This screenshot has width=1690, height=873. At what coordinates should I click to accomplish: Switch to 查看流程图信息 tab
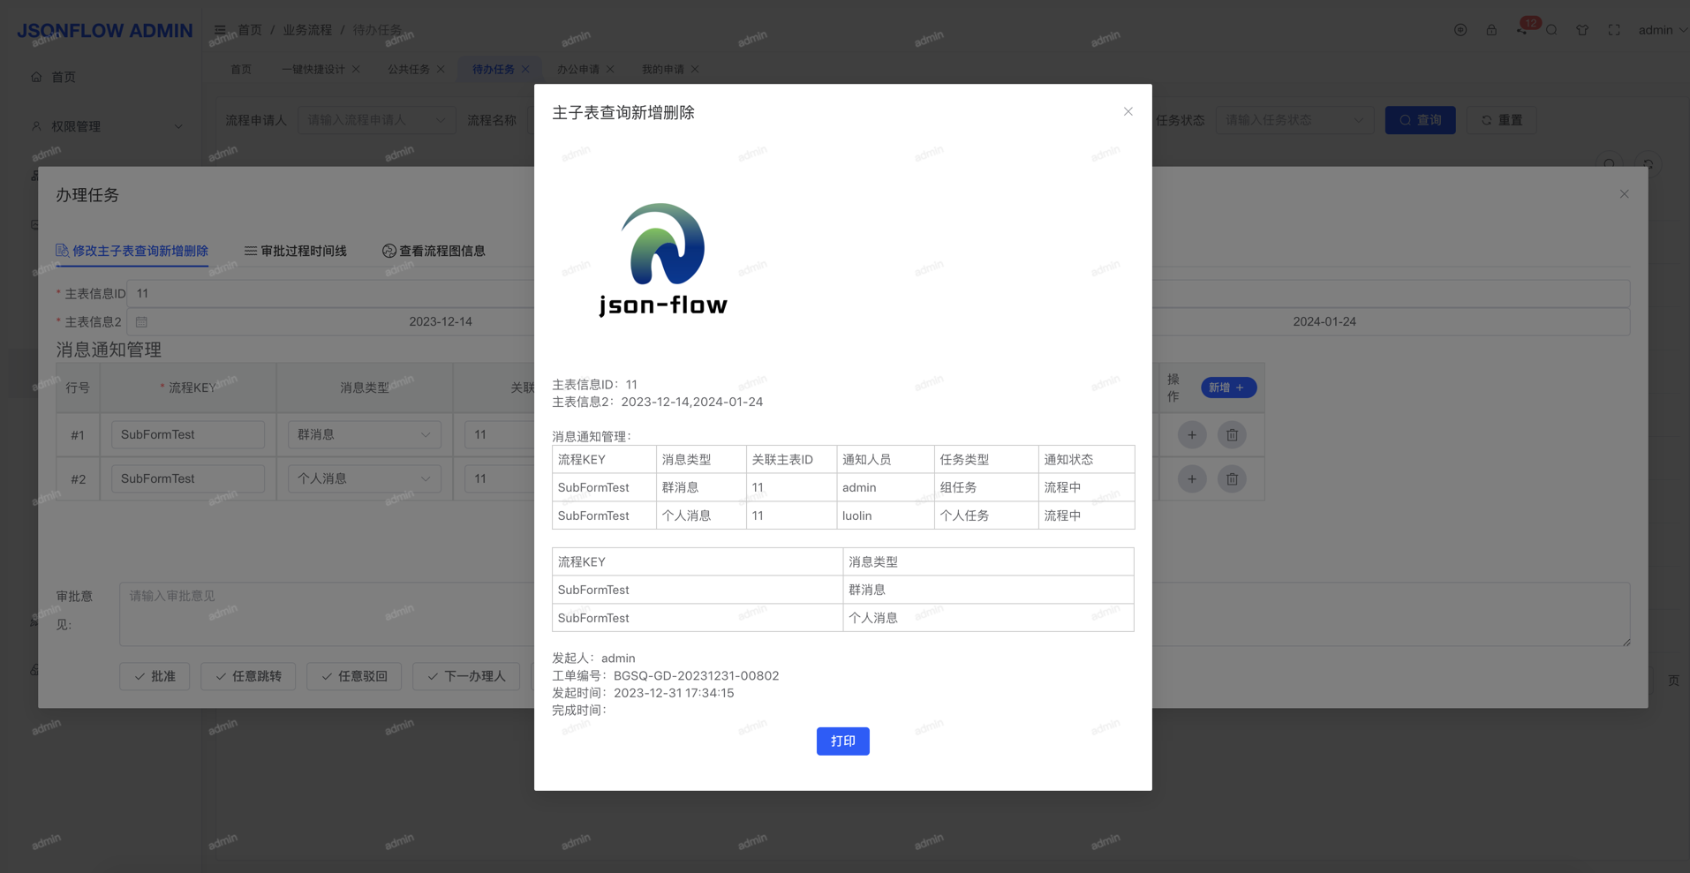(434, 252)
